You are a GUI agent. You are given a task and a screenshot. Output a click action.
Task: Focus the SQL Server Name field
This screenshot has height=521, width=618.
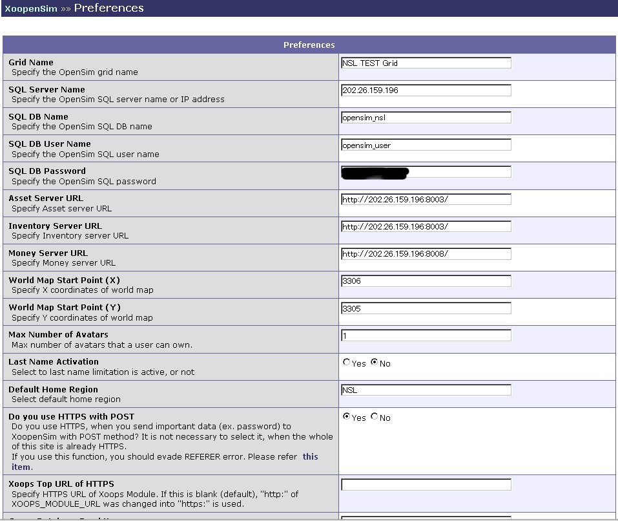pyautogui.click(x=426, y=90)
